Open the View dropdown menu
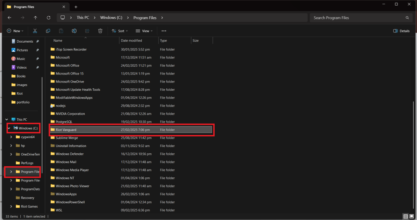This screenshot has width=417, height=220. 144,31
